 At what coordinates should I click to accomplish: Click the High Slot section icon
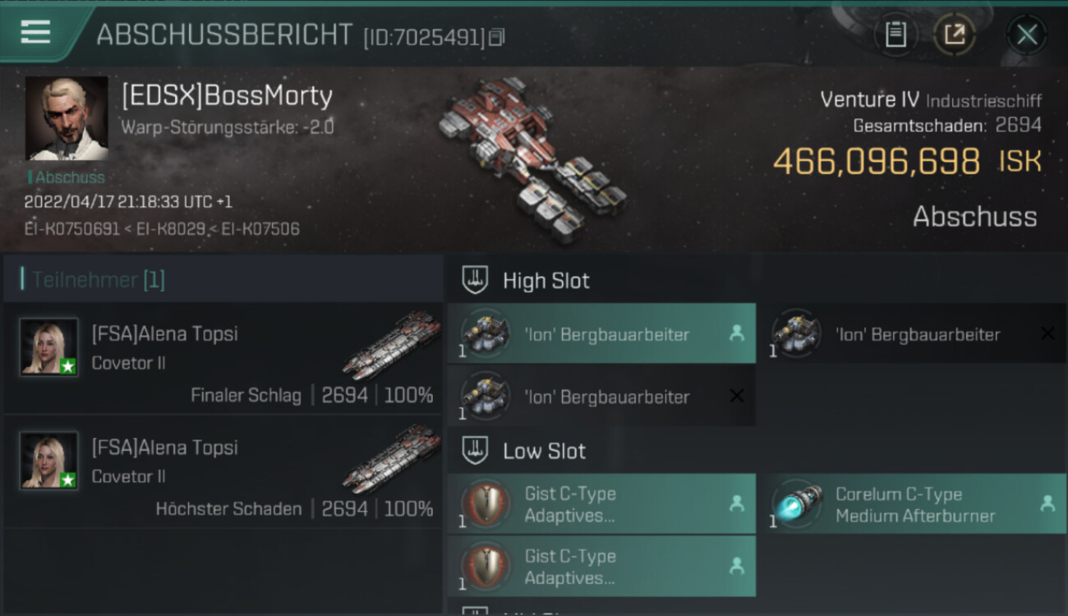(475, 280)
